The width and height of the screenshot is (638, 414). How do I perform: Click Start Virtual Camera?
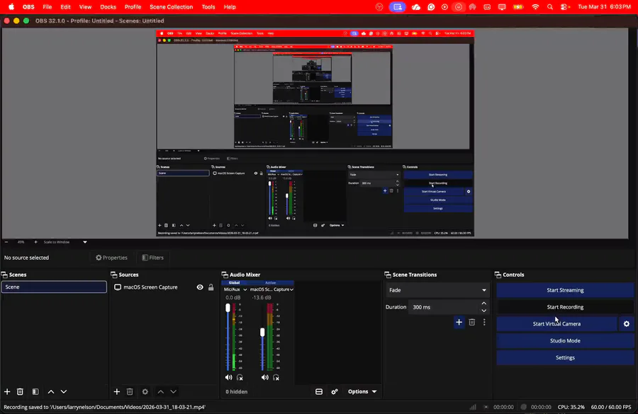(x=556, y=324)
